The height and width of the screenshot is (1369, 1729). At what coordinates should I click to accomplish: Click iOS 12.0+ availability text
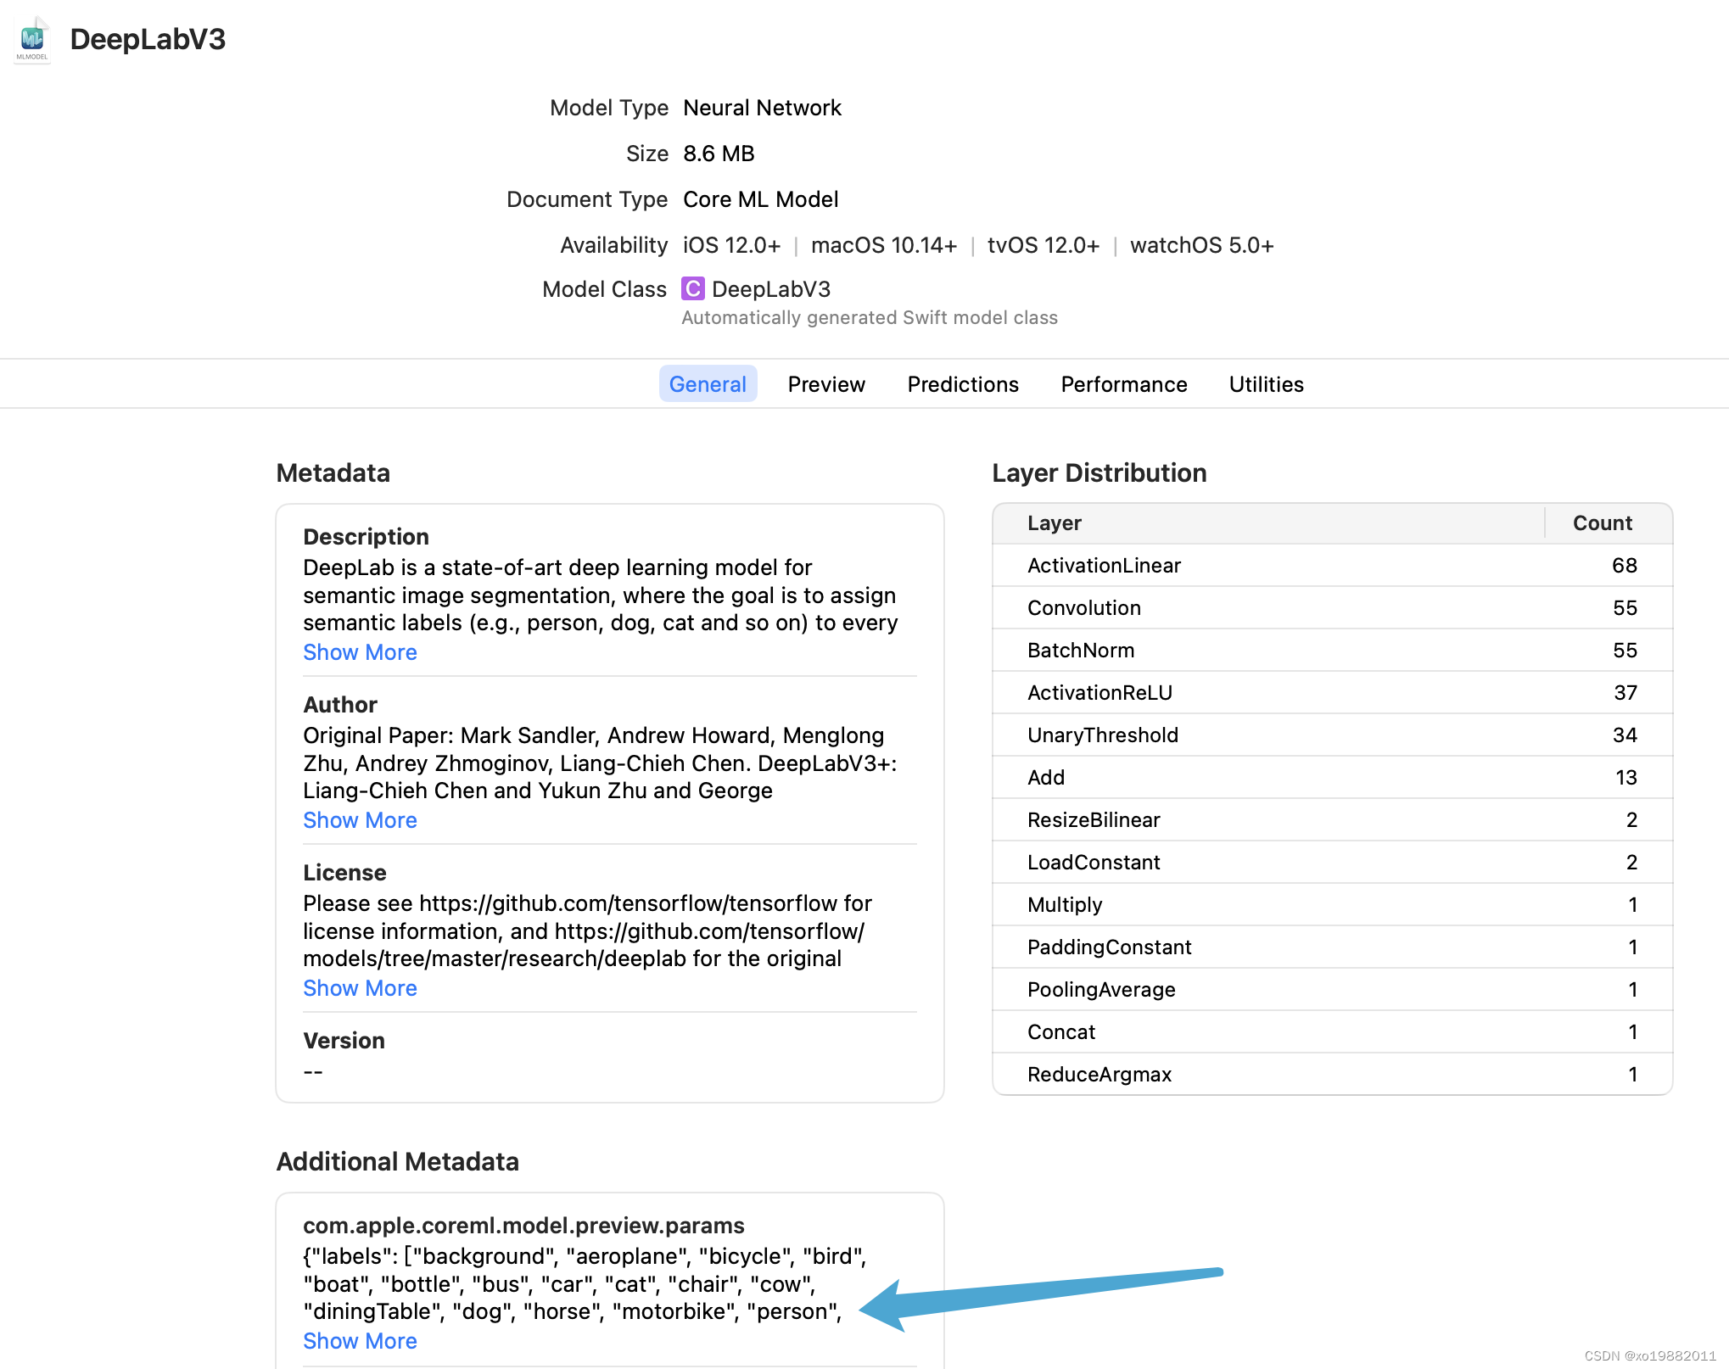pos(731,245)
